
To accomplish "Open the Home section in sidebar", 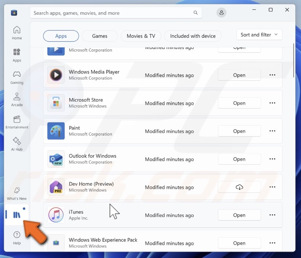I will pos(17,33).
